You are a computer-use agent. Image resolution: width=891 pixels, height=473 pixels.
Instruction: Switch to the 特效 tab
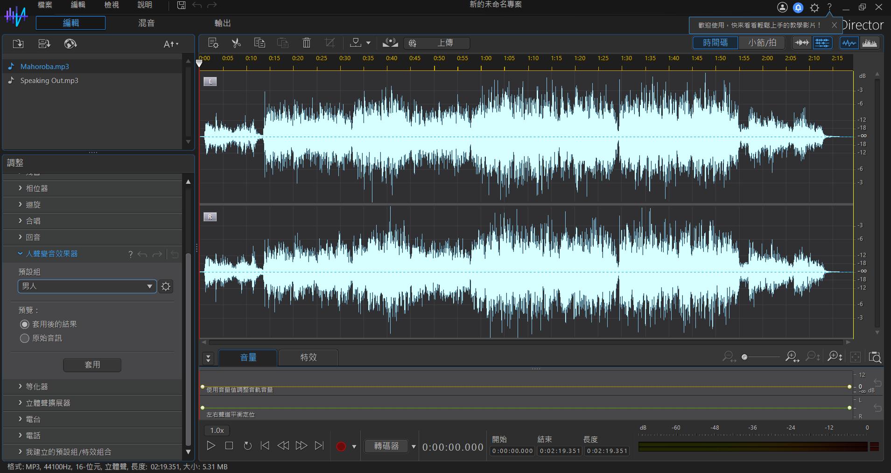[x=308, y=357]
